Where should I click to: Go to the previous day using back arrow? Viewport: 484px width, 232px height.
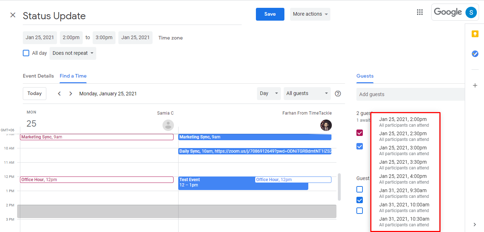click(59, 93)
